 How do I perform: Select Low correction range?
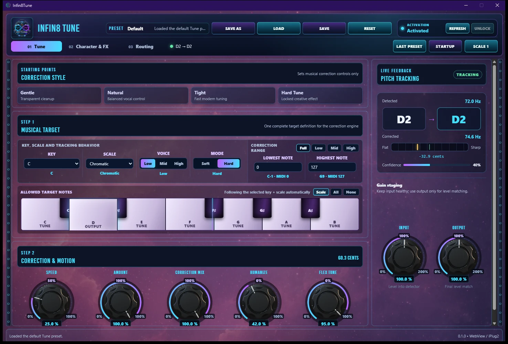(x=319, y=148)
